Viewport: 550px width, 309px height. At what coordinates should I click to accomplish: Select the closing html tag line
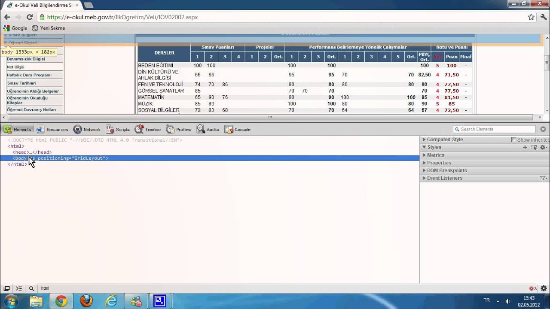tap(17, 164)
